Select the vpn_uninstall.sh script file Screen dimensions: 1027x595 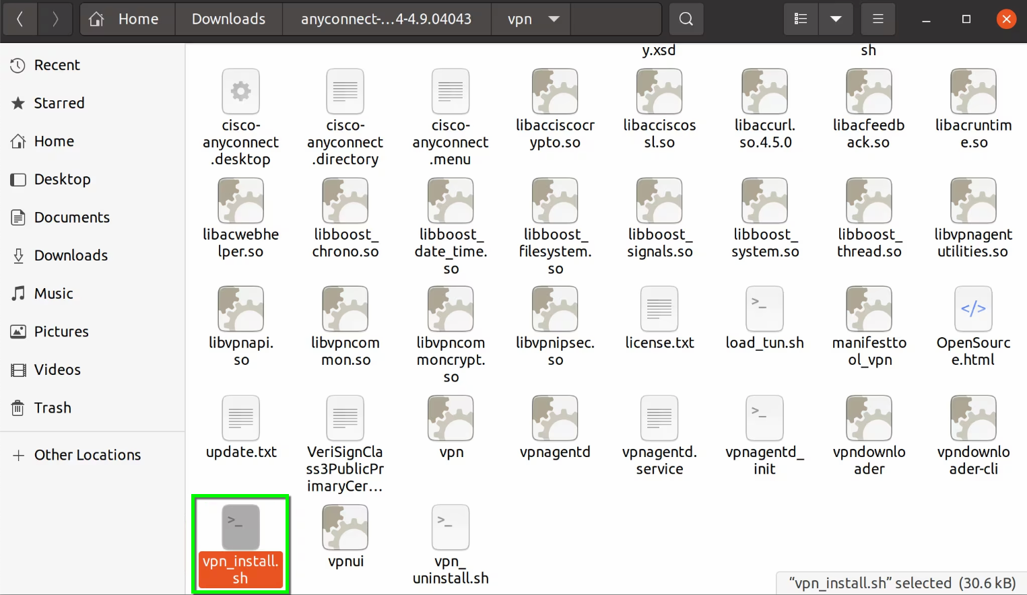click(451, 528)
